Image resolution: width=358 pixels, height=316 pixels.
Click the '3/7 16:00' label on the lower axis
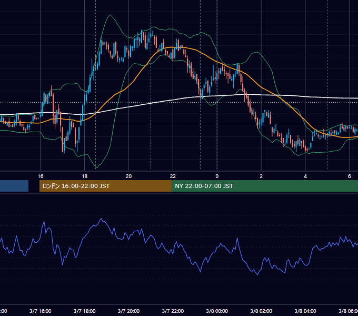click(x=41, y=311)
